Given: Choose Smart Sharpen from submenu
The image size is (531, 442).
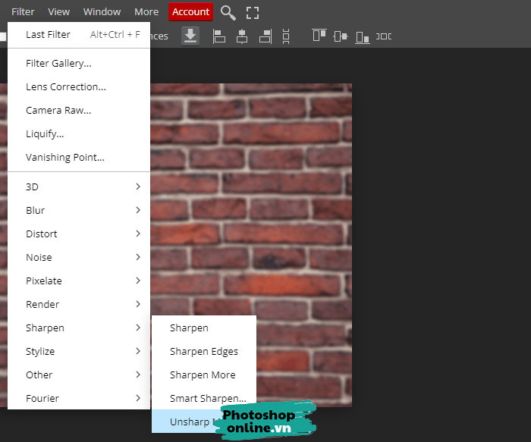Looking at the screenshot, I should tap(208, 398).
